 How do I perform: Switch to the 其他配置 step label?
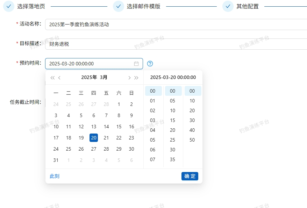pos(248,6)
